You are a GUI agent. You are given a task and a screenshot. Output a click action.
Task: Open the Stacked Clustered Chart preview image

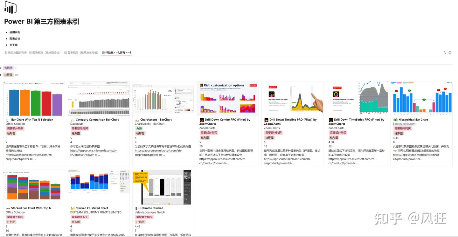(99, 187)
